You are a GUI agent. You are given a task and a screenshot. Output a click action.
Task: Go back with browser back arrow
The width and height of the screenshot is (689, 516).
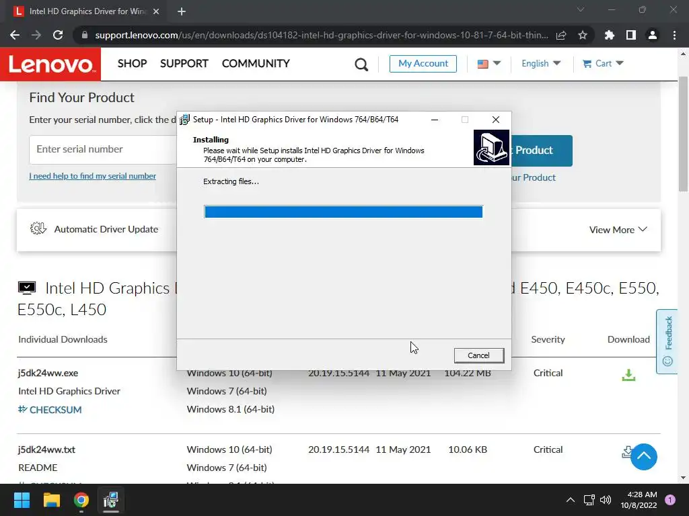[x=15, y=35]
